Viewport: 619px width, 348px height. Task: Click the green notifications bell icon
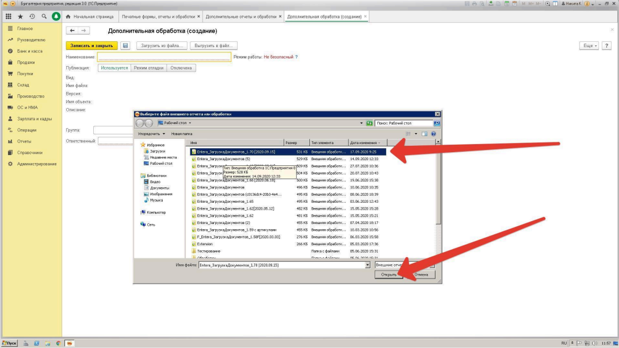coord(56,16)
